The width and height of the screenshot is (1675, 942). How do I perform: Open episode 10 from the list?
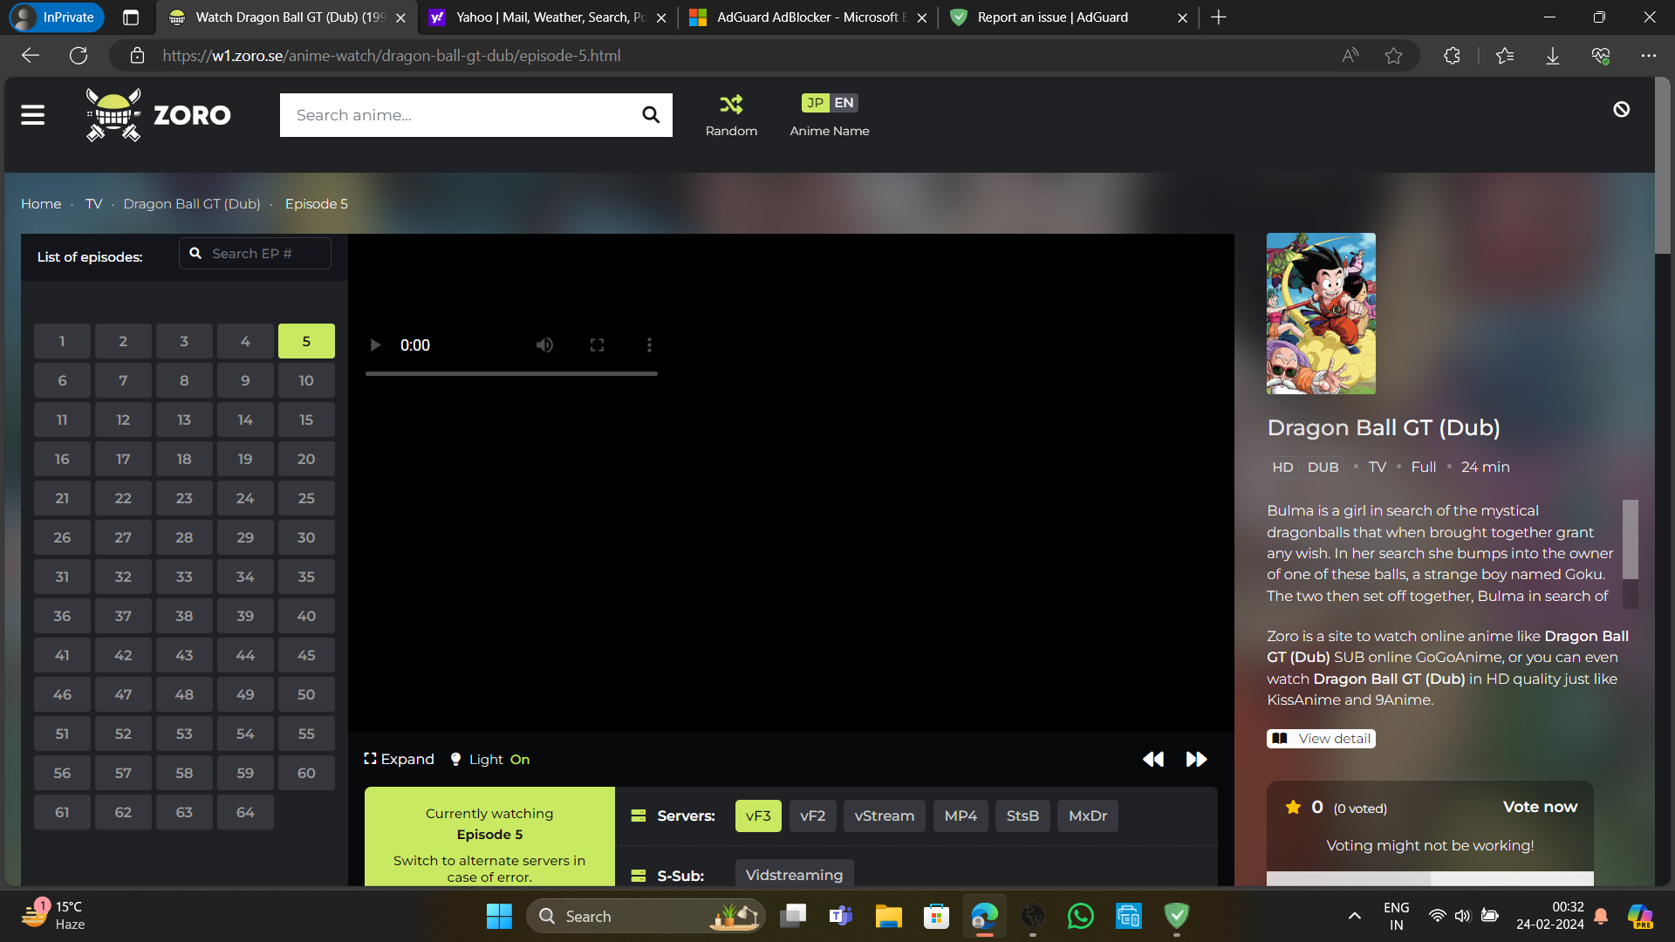pos(306,381)
